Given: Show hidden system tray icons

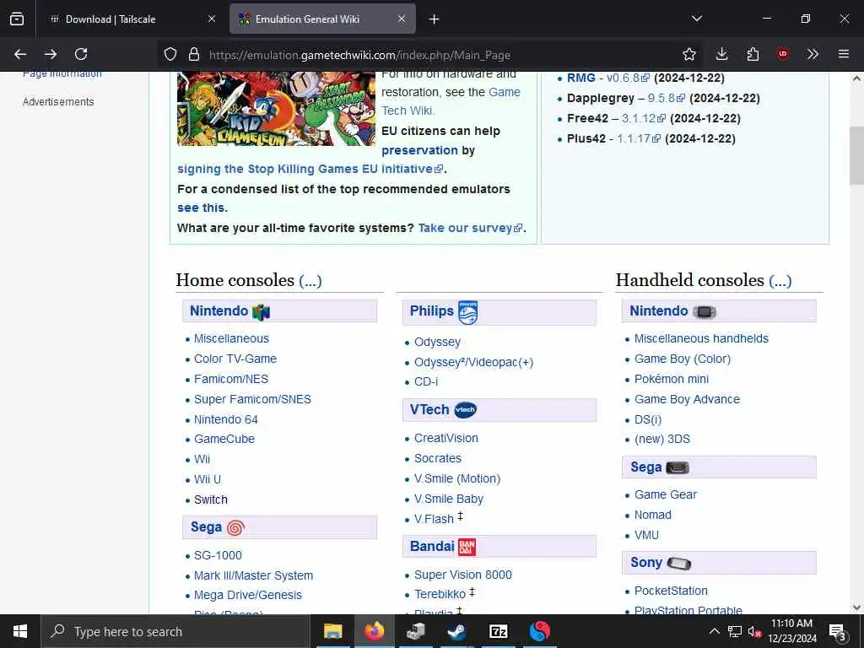Looking at the screenshot, I should pos(714,631).
